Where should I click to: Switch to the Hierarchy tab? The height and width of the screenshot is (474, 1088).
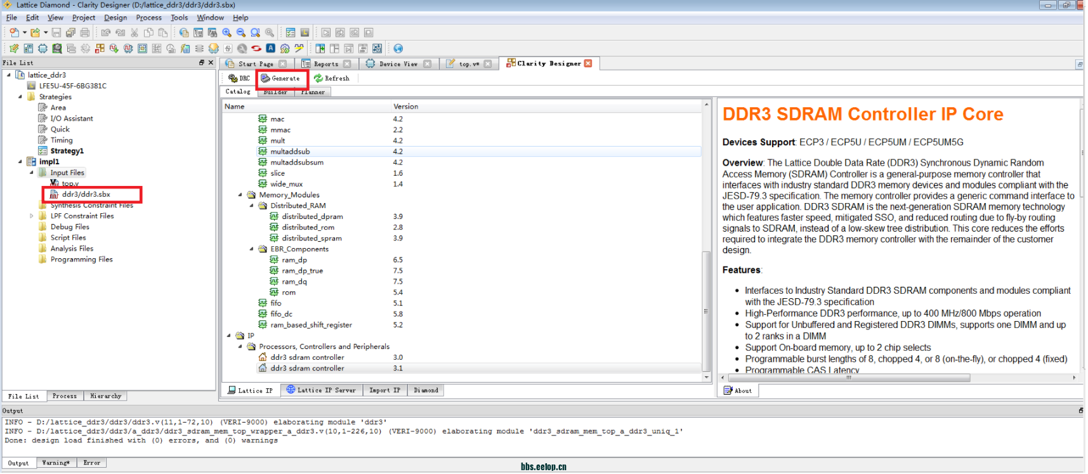click(x=105, y=396)
